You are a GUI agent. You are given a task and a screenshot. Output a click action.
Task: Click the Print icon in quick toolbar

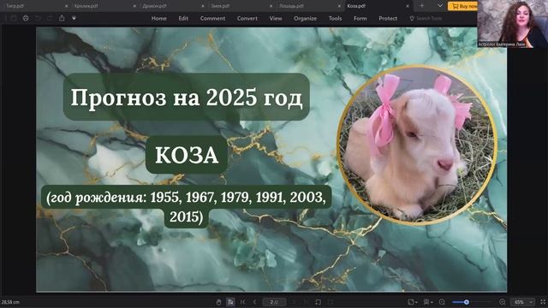point(26,18)
